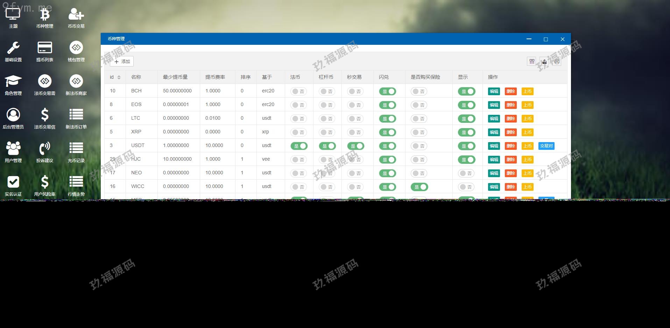The width and height of the screenshot is (670, 328).
Task: Launch 钱包管理 from desktop icons
Action: click(x=76, y=51)
